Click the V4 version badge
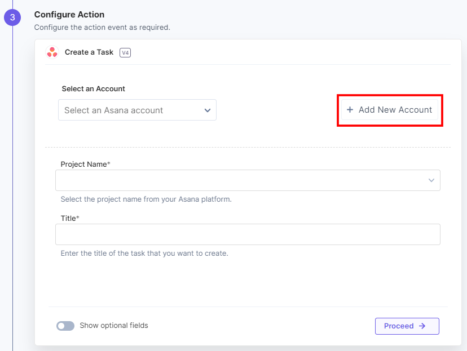 click(x=125, y=52)
